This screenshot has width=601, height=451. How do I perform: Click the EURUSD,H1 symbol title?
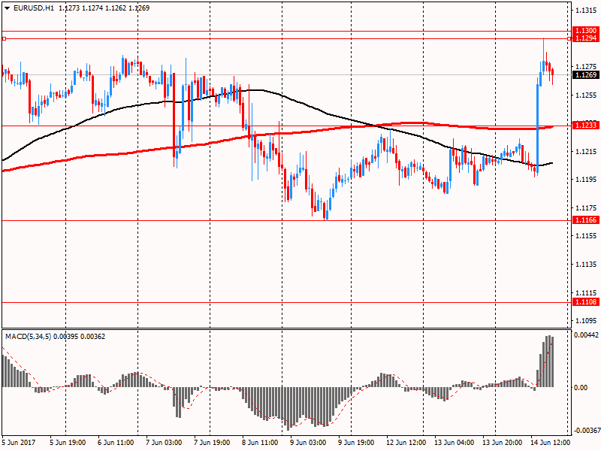click(x=34, y=8)
